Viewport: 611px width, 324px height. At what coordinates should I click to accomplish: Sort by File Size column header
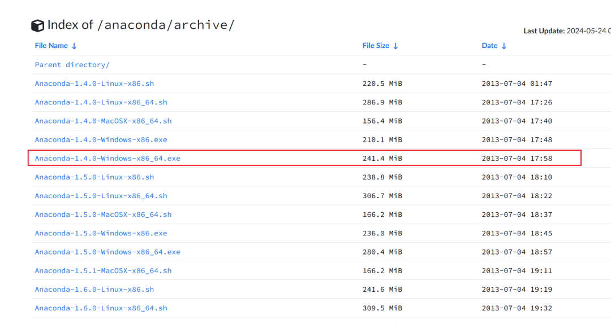(376, 46)
